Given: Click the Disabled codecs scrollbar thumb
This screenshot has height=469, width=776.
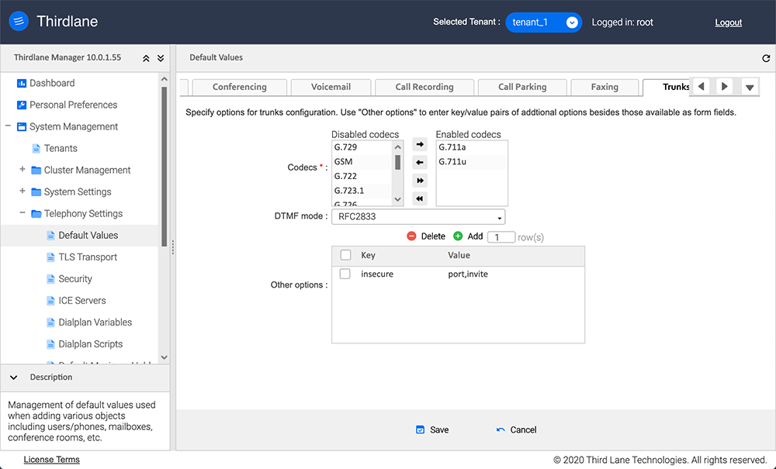Looking at the screenshot, I should click(x=397, y=163).
